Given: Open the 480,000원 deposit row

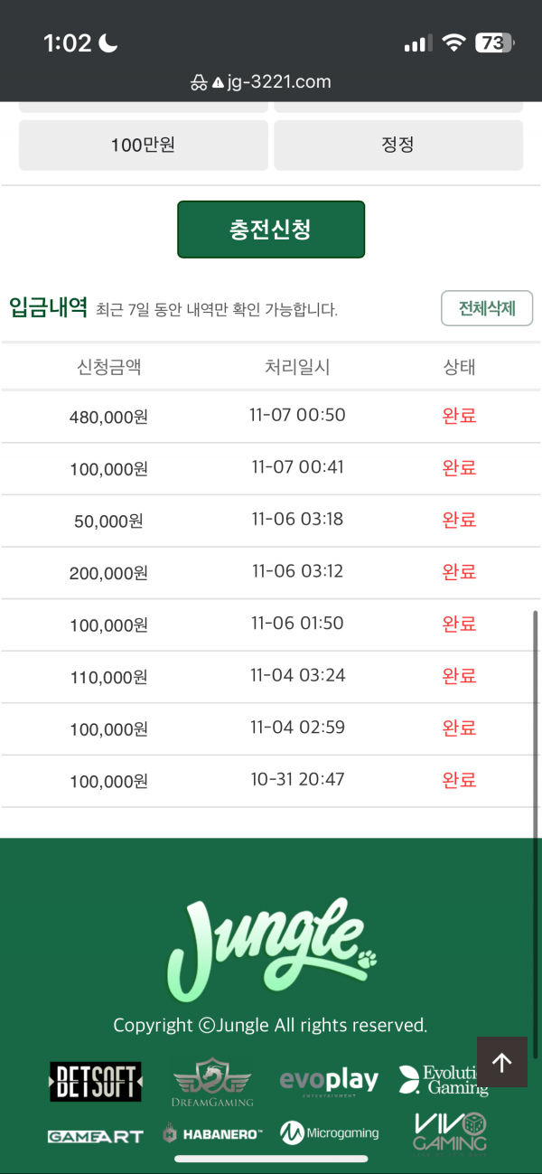Looking at the screenshot, I should [271, 417].
